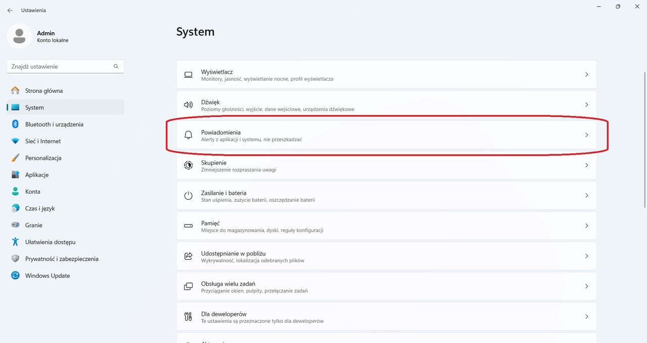Image resolution: width=647 pixels, height=343 pixels.
Task: Click the Zasilanie i bateria power icon
Action: pos(188,196)
